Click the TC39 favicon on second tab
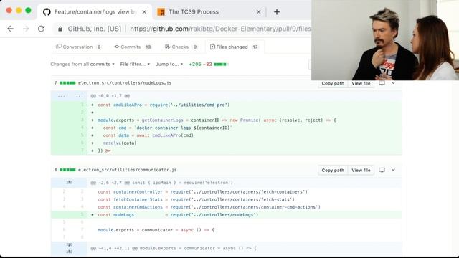 point(161,12)
